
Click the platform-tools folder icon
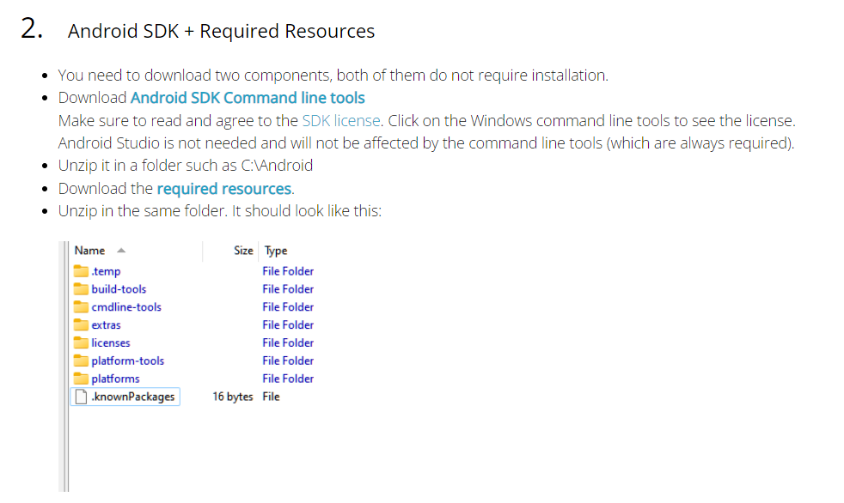pos(82,361)
